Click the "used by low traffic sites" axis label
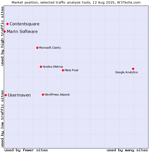This screenshot has width=152, height=152. 2,119
